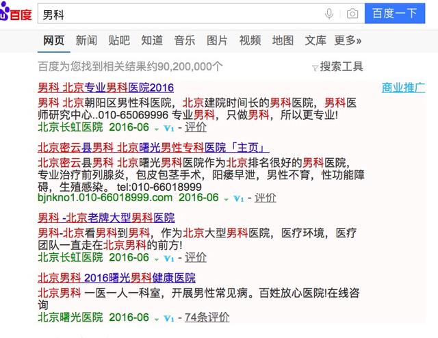Switch to the 音乐 tab
Image resolution: width=438 pixels, height=338 pixels.
pyautogui.click(x=184, y=40)
